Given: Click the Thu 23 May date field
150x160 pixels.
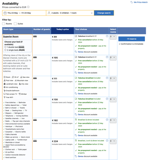Looking at the screenshot, I should (24, 13).
